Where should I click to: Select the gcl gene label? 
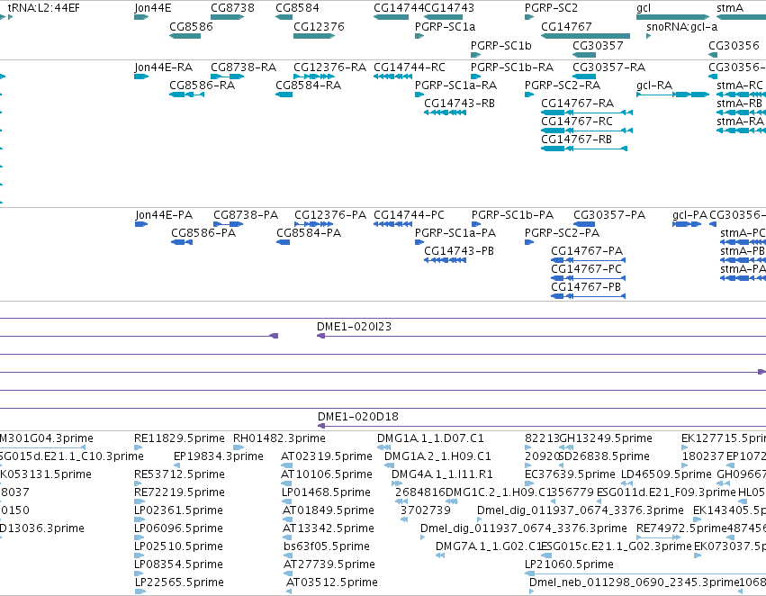click(x=644, y=8)
